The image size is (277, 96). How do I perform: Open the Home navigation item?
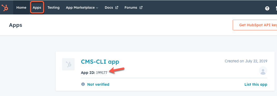[x=21, y=8]
